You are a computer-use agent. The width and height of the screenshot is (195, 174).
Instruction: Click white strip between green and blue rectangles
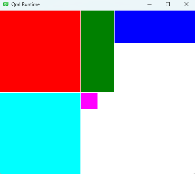click(x=114, y=27)
